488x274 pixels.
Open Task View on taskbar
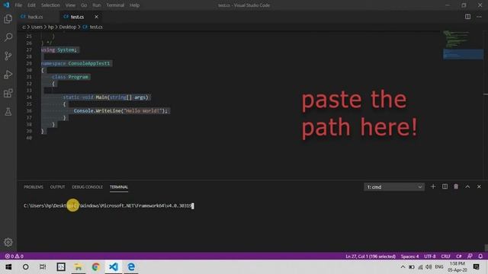(43, 267)
